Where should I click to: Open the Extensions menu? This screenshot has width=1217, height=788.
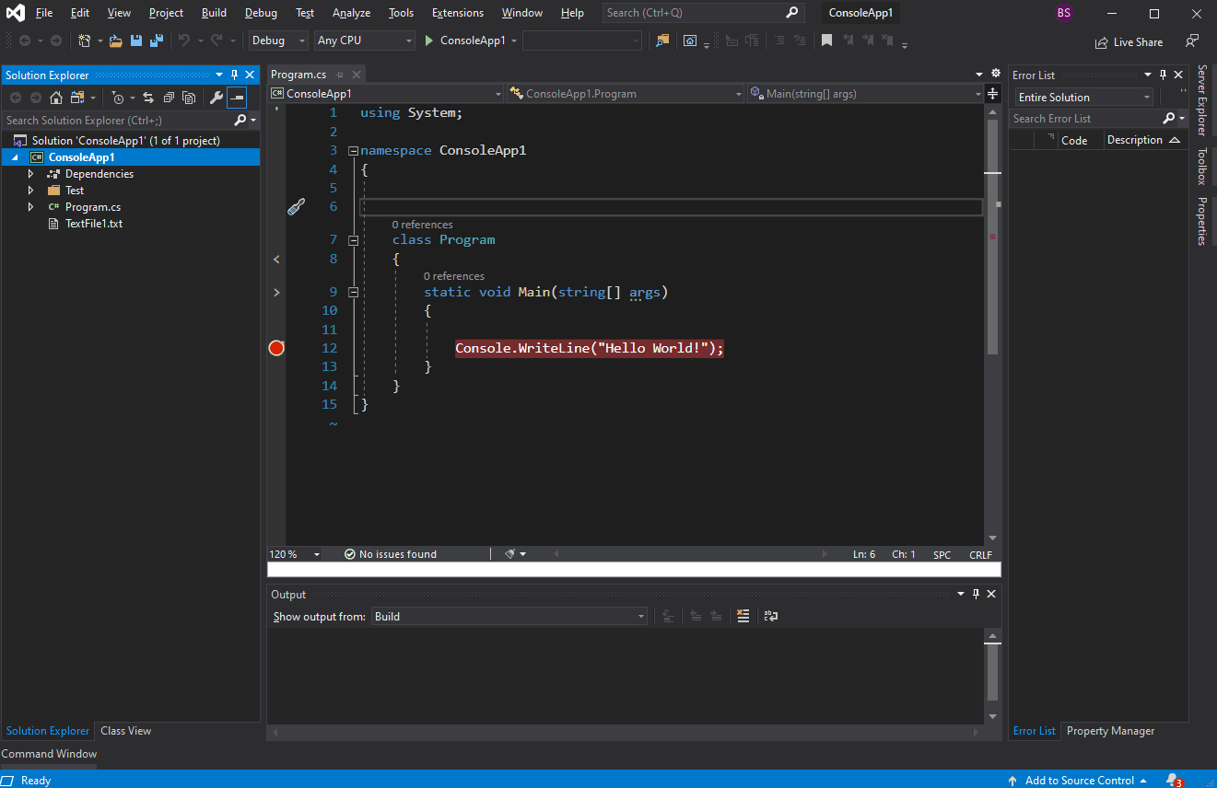tap(458, 13)
